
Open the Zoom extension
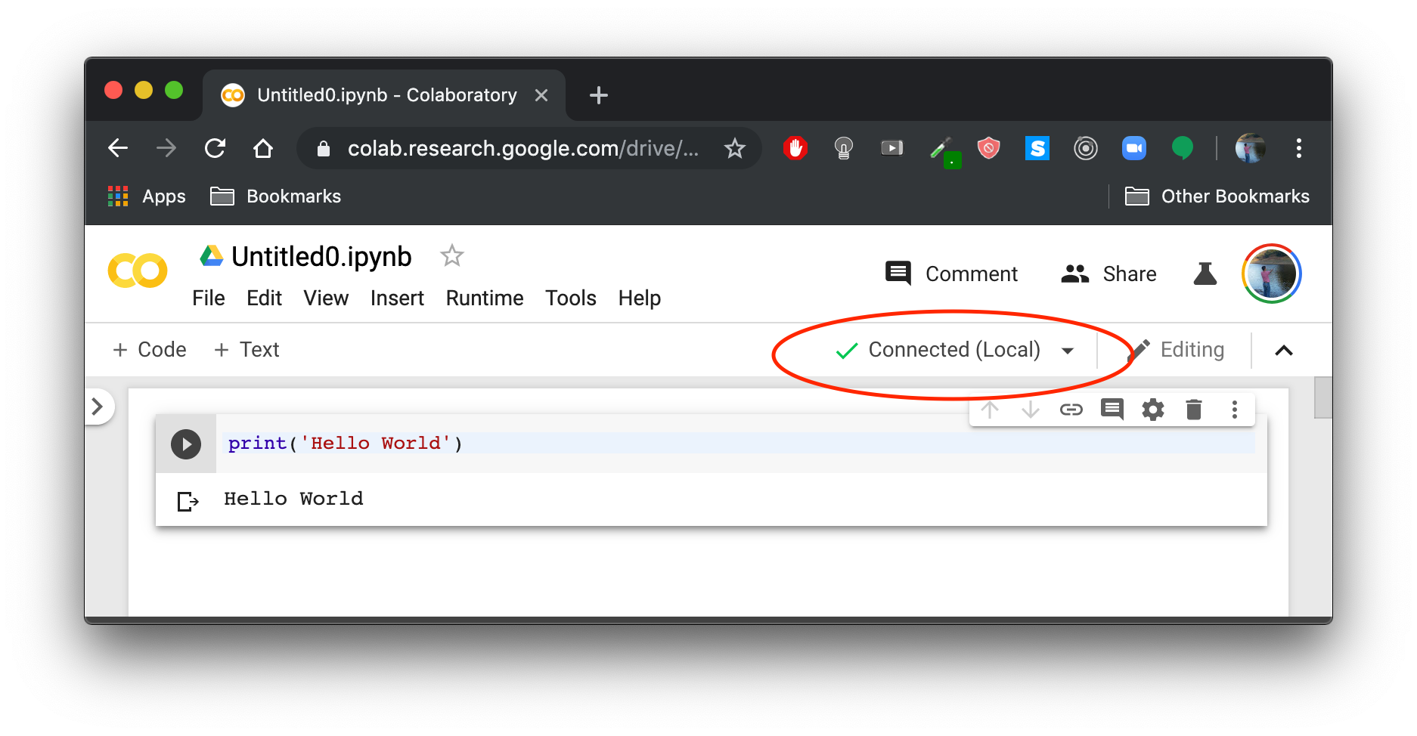[x=1134, y=148]
